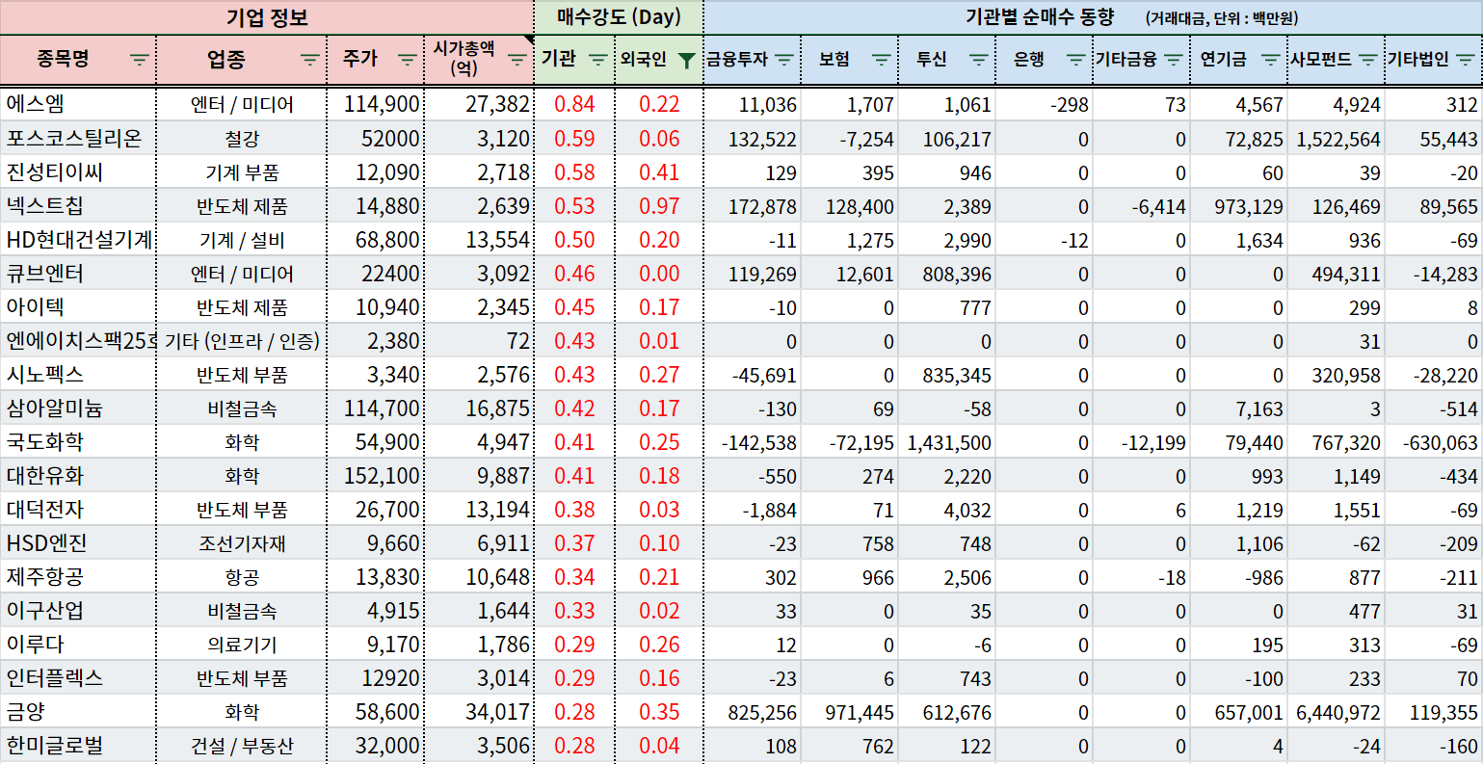Select the -630,063 기타법인 value
Screen dimensions: 1483x764
pos(1434,441)
